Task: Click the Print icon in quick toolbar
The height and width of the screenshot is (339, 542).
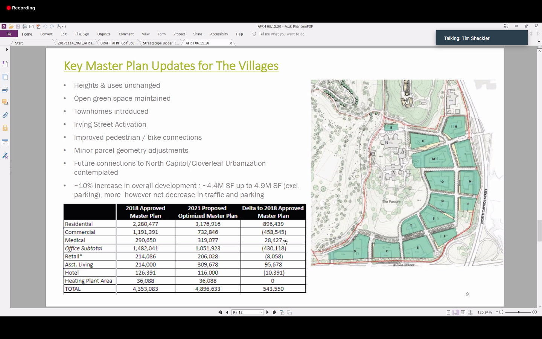Action: [x=25, y=27]
